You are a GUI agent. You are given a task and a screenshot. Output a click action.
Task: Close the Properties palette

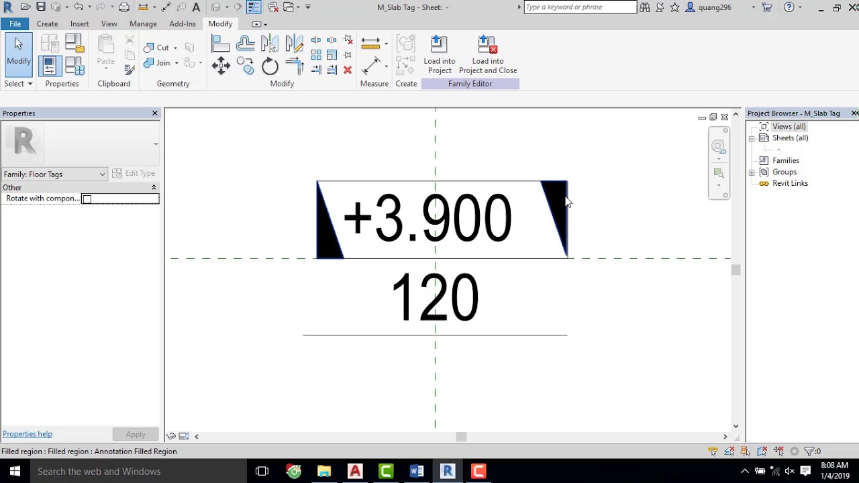[x=155, y=113]
